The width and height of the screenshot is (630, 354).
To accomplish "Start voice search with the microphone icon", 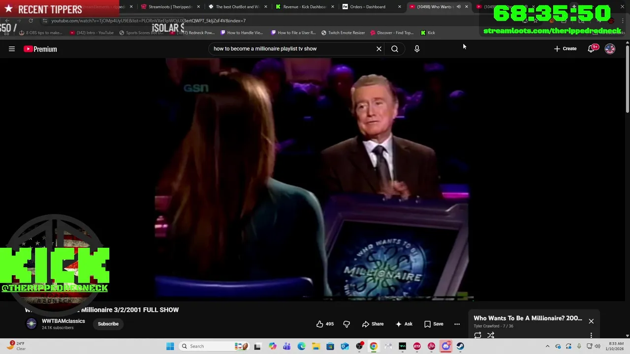I will tap(417, 49).
